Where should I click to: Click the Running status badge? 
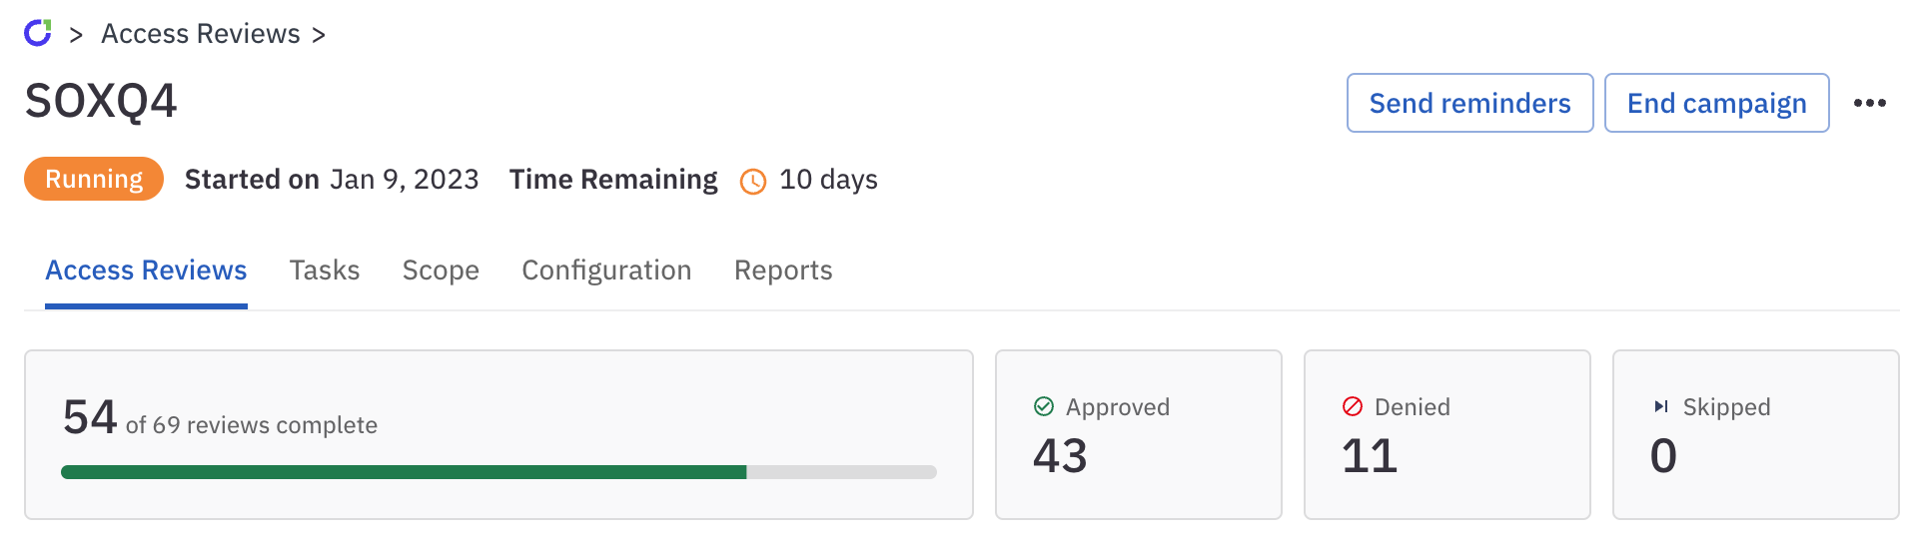click(94, 179)
